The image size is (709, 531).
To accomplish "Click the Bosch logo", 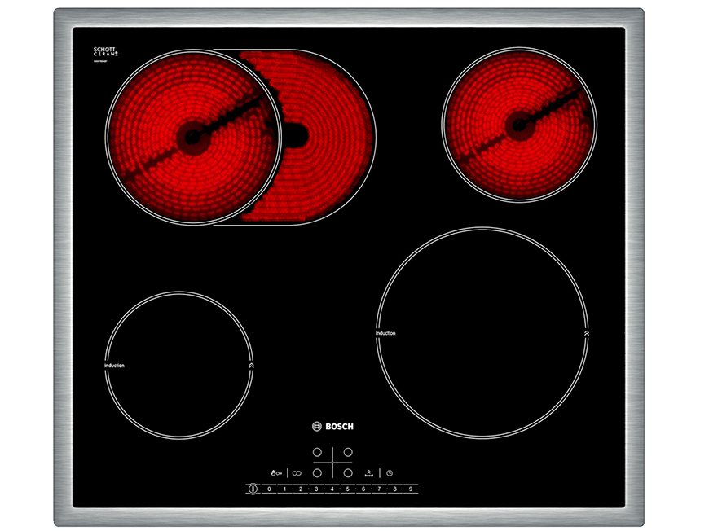I will [332, 426].
